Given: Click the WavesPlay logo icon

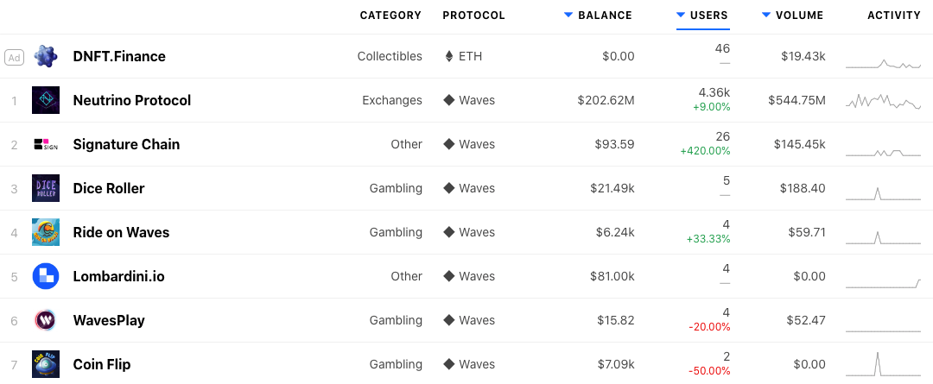Looking at the screenshot, I should [x=46, y=320].
